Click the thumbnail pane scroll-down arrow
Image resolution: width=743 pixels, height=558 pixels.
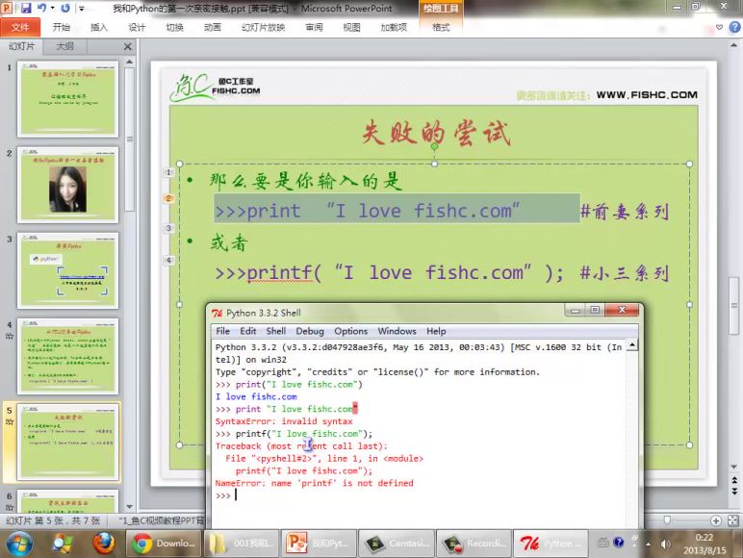tap(129, 507)
